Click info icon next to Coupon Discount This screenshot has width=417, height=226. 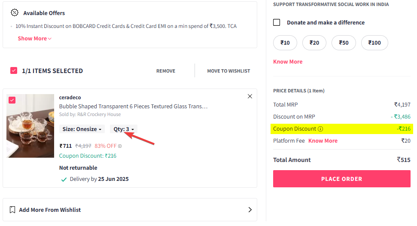(x=320, y=129)
